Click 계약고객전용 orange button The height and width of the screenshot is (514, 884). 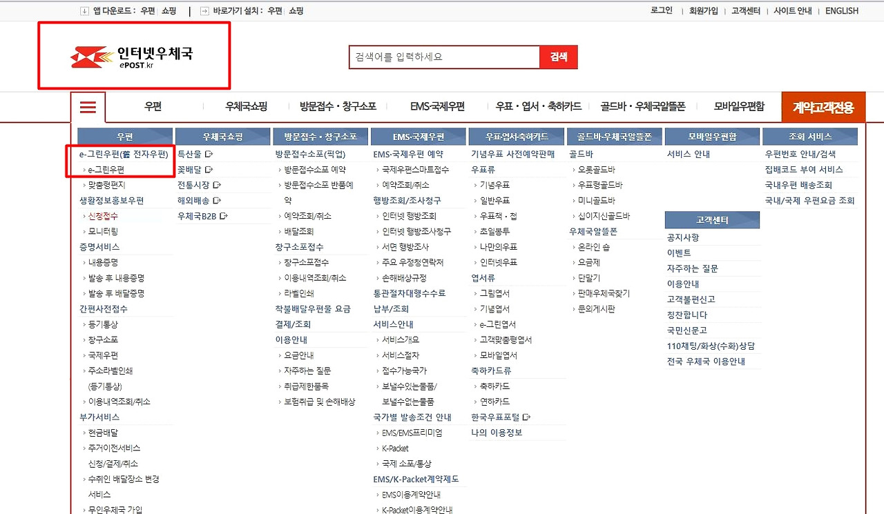[x=823, y=108]
